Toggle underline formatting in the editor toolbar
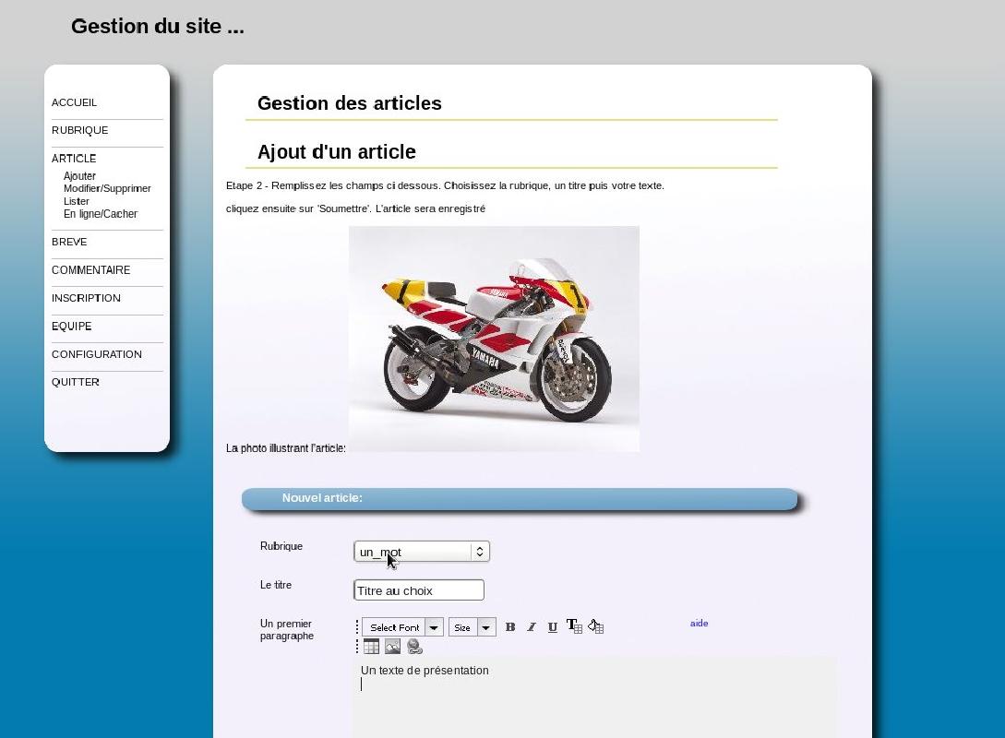1005x738 pixels. [x=553, y=627]
